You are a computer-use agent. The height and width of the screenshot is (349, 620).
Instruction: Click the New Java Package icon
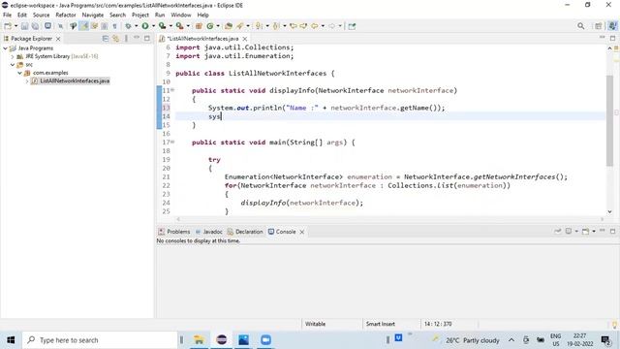point(199,26)
